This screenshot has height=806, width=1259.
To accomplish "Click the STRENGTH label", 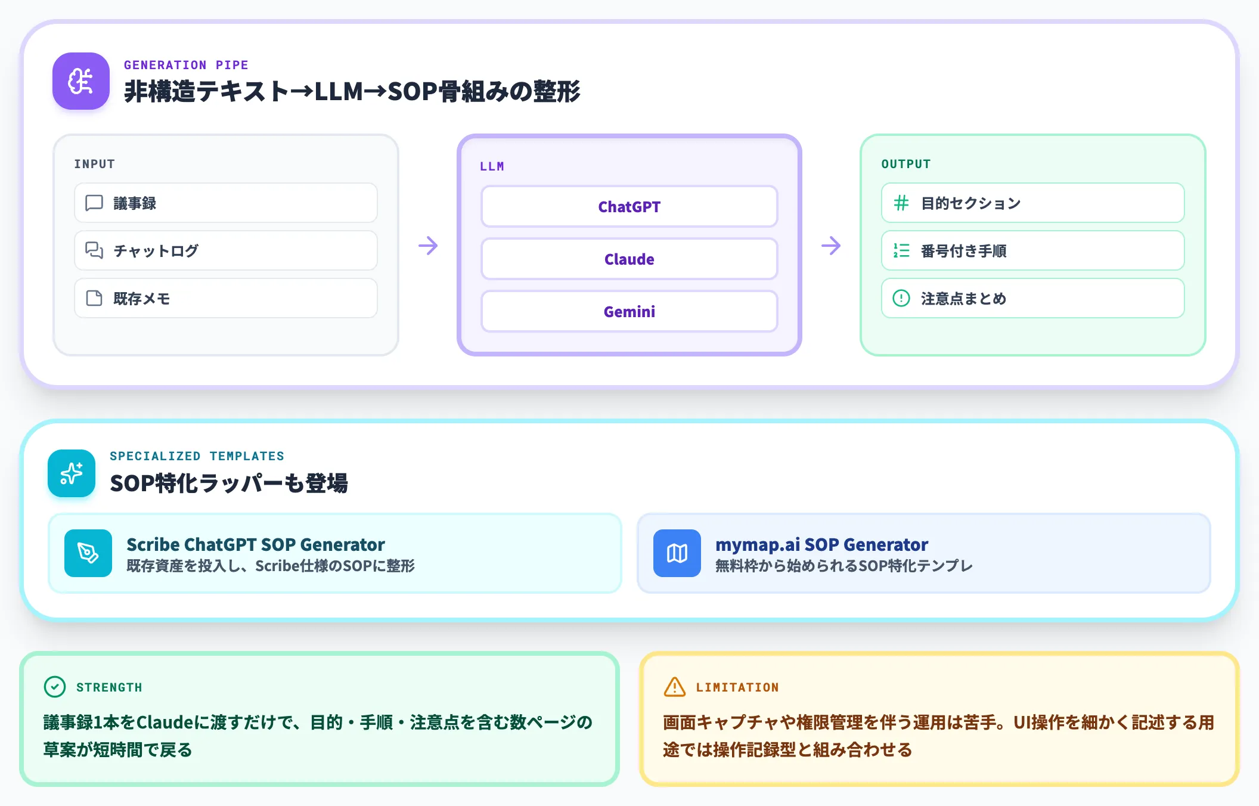I will [x=109, y=687].
